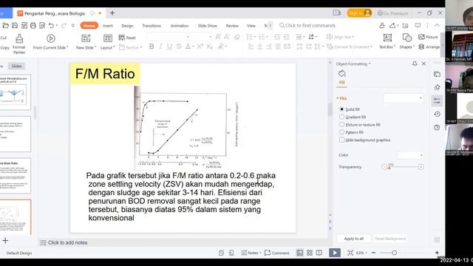This screenshot has height=266, width=473.
Task: Open the Shapes gallery
Action: point(406,41)
